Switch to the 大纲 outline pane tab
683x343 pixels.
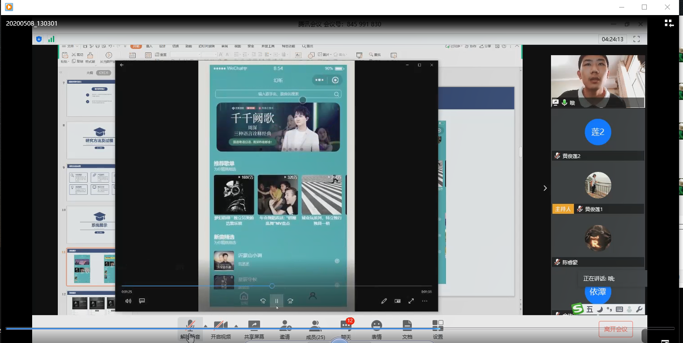click(x=90, y=72)
